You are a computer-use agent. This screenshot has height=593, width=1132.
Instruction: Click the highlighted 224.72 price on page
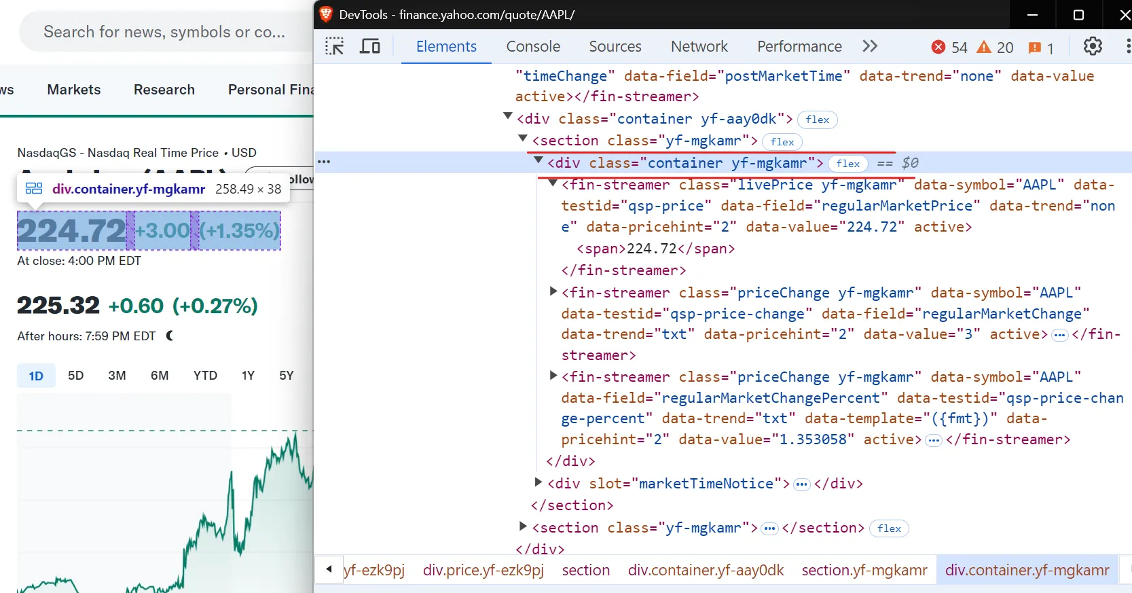pos(72,230)
